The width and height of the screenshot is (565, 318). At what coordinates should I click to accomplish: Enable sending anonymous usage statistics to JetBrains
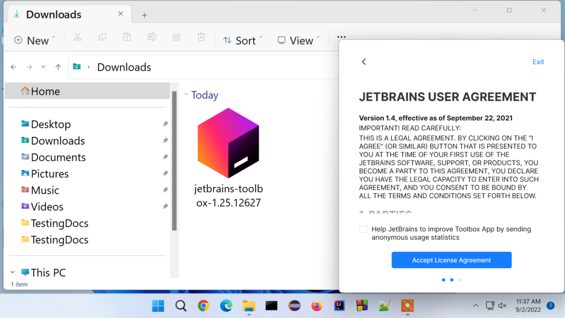click(x=363, y=229)
